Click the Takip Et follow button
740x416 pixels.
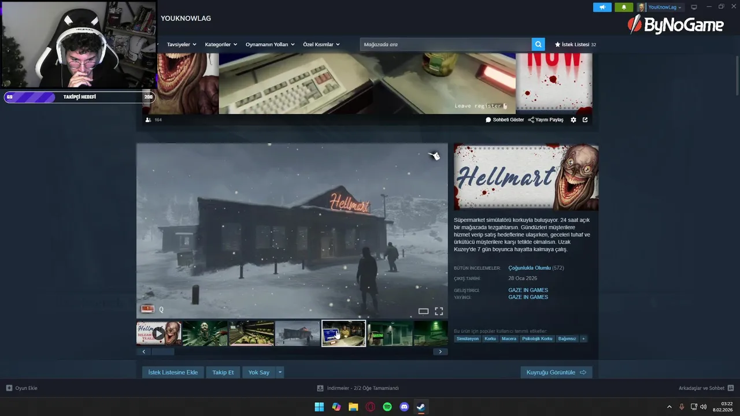(223, 372)
